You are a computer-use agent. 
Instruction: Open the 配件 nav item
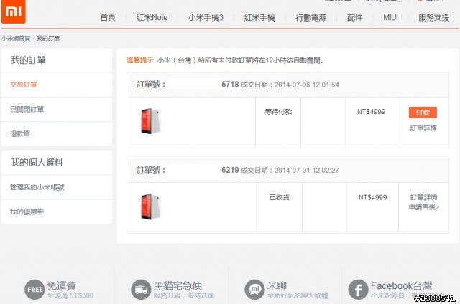pyautogui.click(x=354, y=17)
